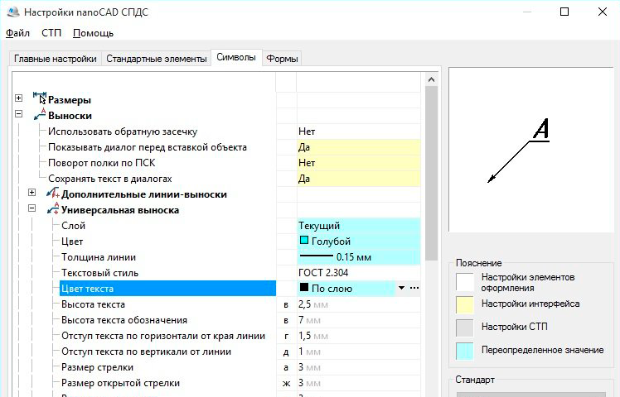Select the Толщина линии row
The height and width of the screenshot is (397, 620).
click(99, 257)
